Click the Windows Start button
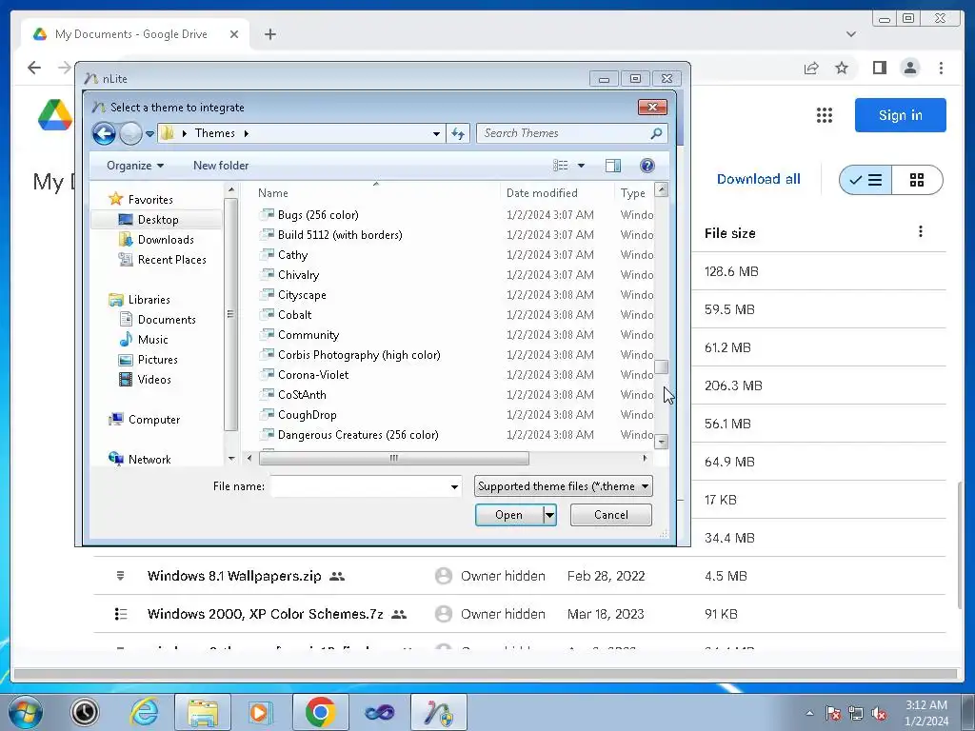 [26, 712]
